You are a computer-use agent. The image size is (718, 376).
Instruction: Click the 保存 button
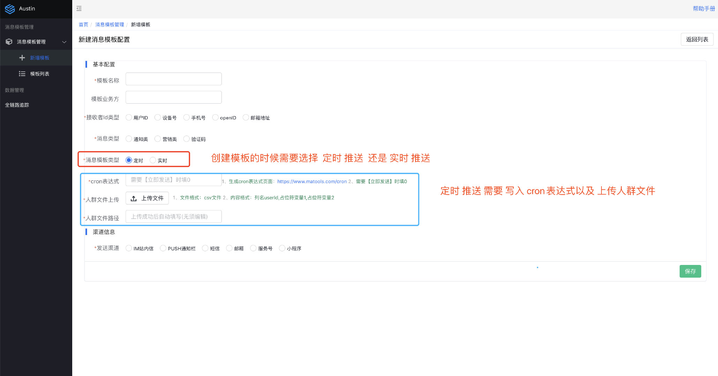click(690, 271)
